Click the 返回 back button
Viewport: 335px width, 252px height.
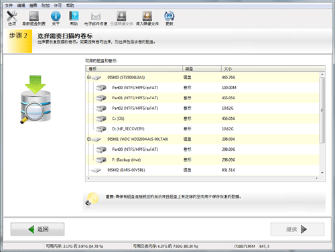coord(38,229)
